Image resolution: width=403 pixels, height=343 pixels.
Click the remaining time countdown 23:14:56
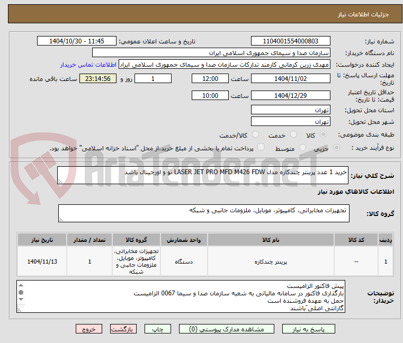pos(98,79)
